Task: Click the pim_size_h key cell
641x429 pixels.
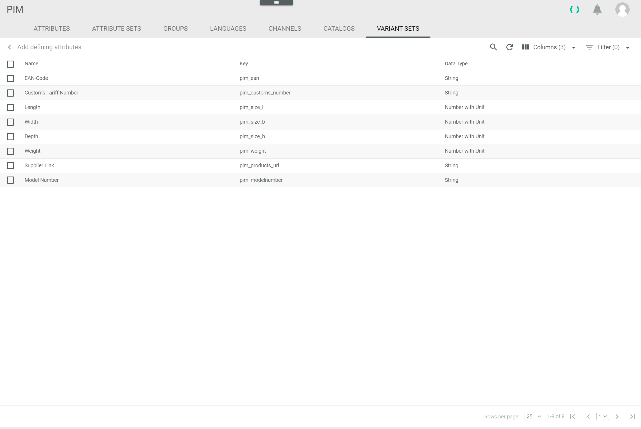Action: click(252, 136)
